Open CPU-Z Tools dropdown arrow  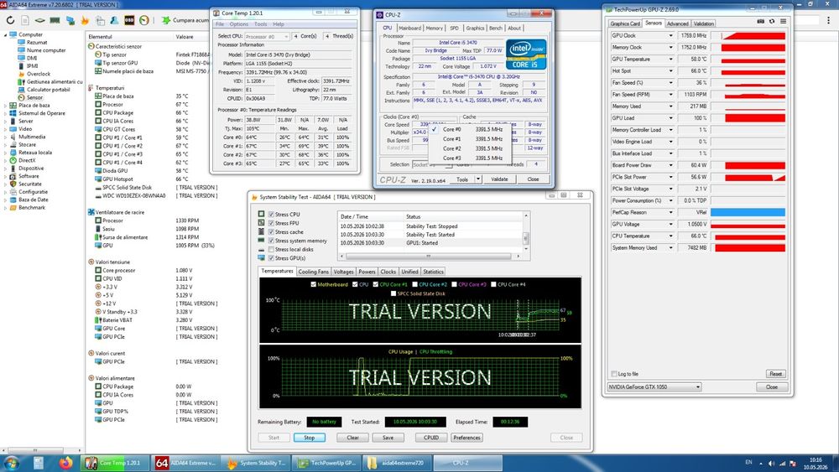point(478,179)
